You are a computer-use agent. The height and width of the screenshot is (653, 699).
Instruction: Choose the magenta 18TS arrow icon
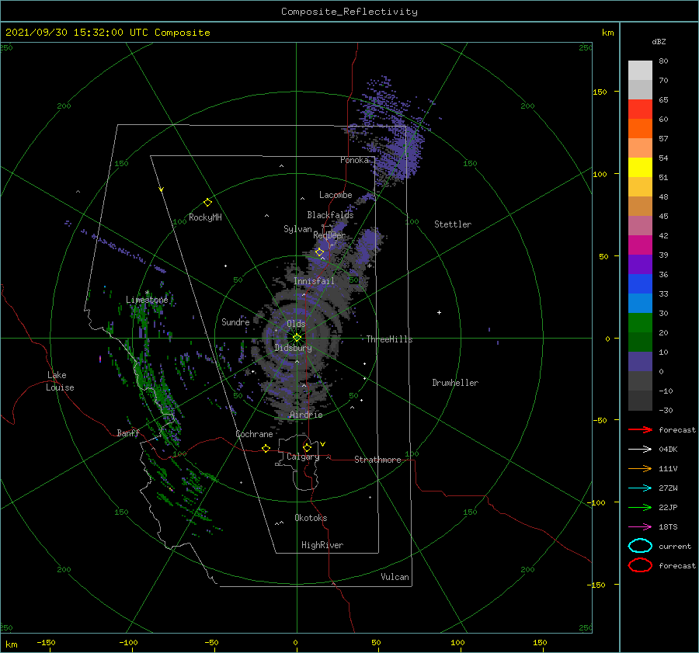[640, 527]
